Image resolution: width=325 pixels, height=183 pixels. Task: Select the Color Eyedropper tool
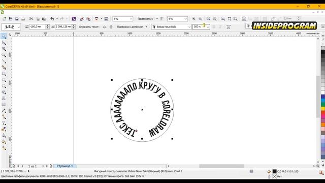pos(4,129)
